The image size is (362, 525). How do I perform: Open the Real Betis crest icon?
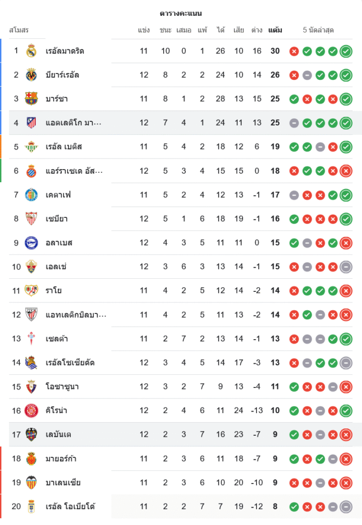[31, 146]
